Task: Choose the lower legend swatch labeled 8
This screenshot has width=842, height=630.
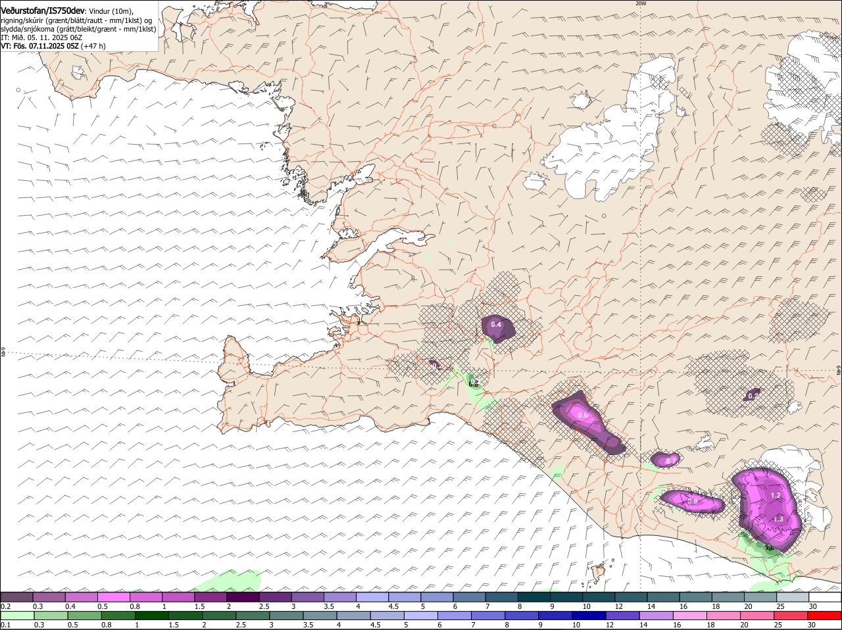Action: click(522, 616)
